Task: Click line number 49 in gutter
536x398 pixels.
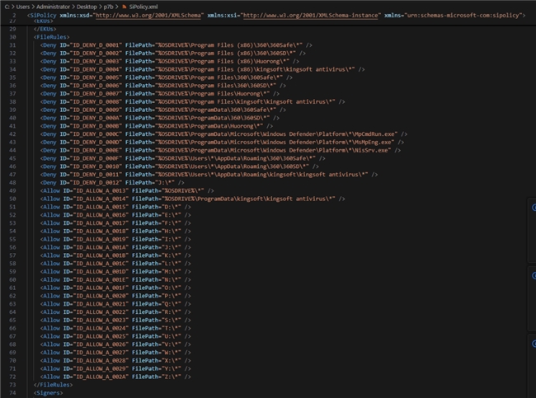Action: tap(12, 190)
